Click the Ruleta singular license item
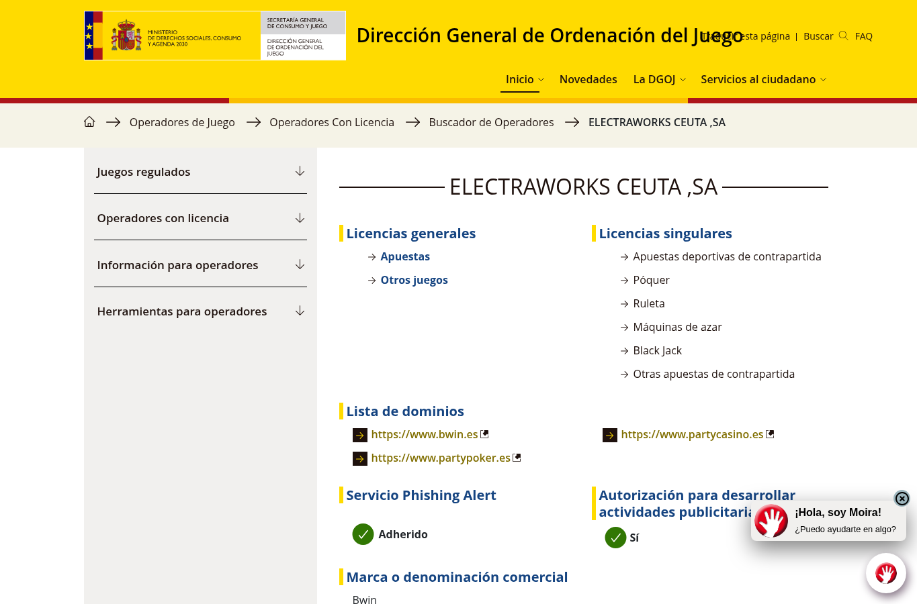Viewport: 917px width, 604px height. [649, 303]
